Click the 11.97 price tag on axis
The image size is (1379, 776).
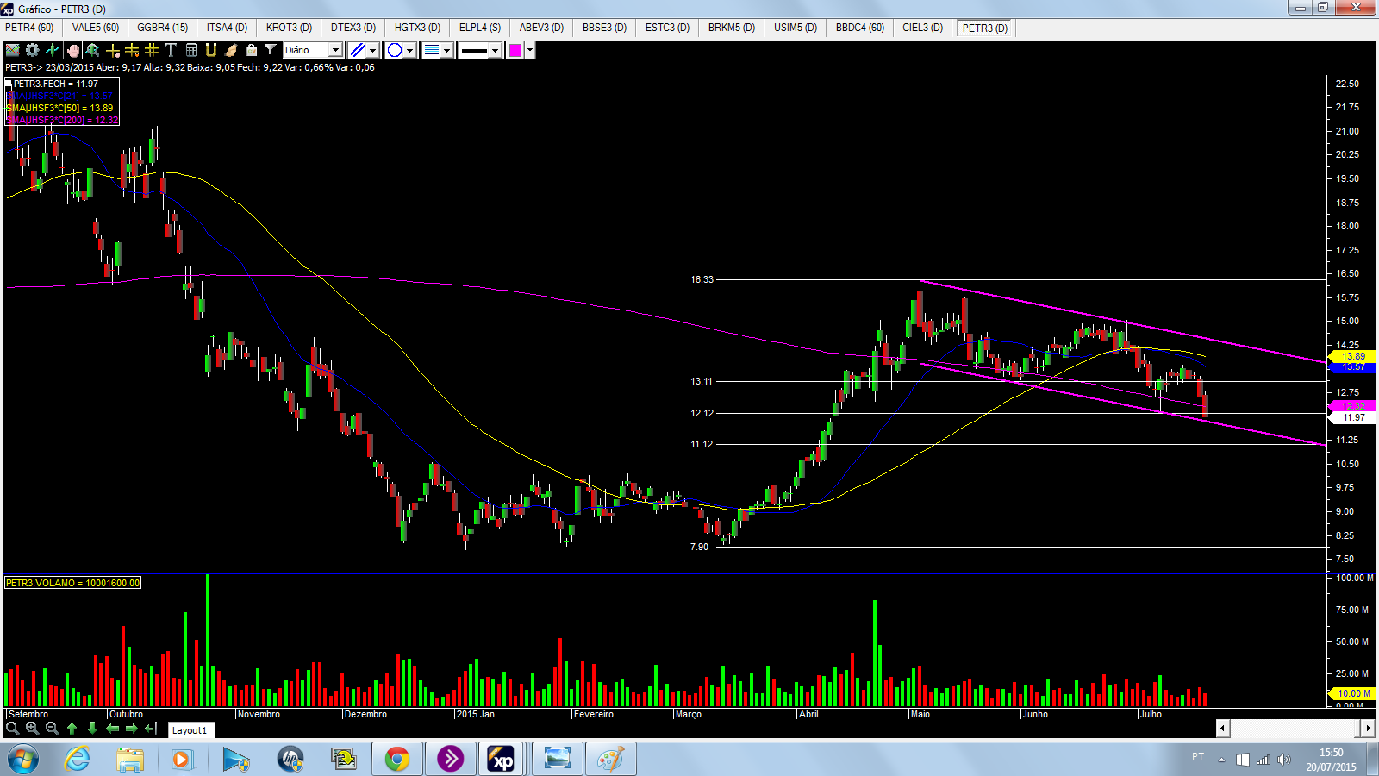click(1351, 417)
